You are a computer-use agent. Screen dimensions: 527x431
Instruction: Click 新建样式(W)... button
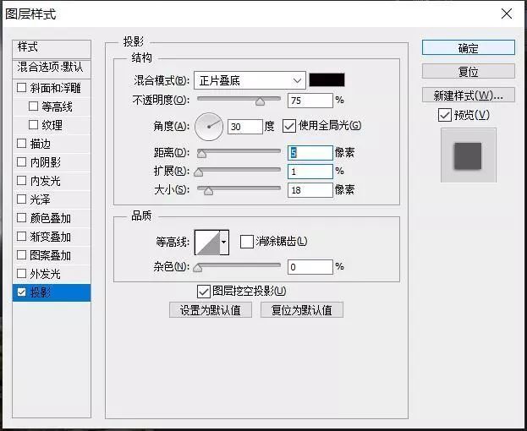pos(468,95)
